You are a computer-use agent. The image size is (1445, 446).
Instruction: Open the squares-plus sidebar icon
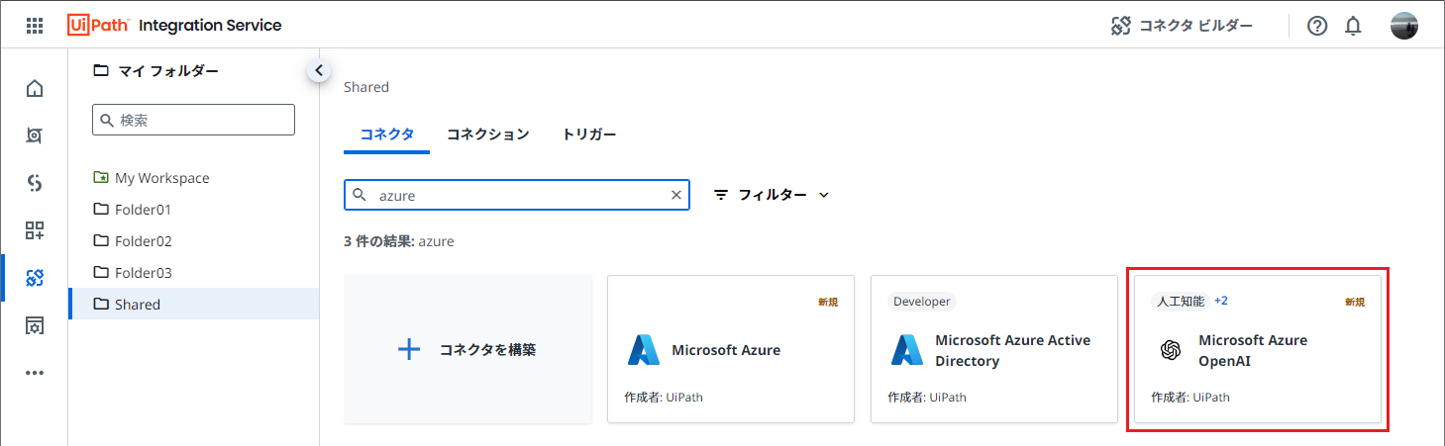[35, 230]
